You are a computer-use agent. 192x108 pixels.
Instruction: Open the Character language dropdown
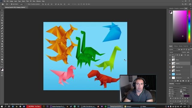coord(175,104)
